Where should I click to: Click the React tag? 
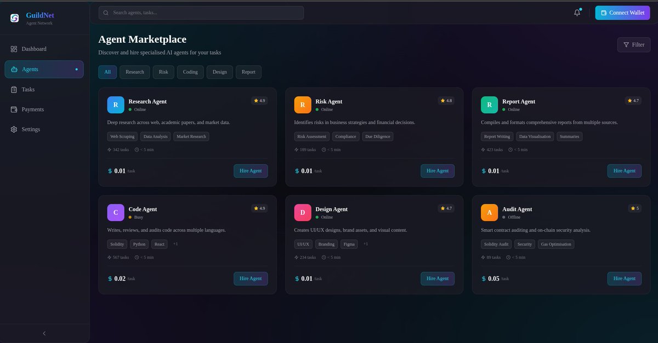[x=160, y=245]
